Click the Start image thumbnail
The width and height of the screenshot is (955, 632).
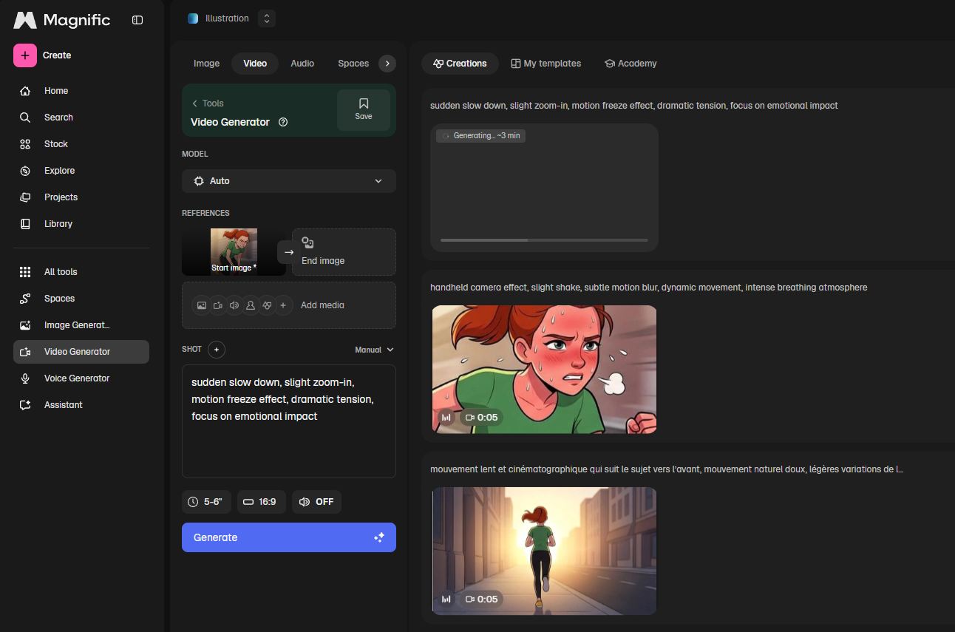tap(234, 252)
